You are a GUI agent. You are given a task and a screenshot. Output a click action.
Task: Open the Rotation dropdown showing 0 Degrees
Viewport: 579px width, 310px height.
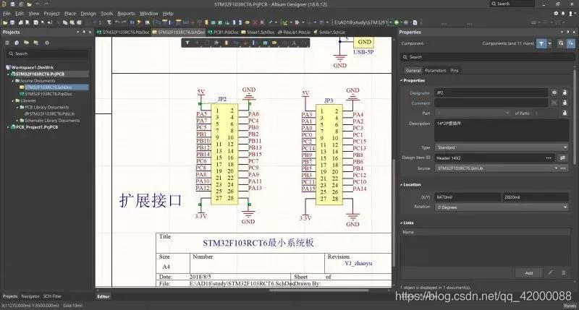click(x=502, y=207)
